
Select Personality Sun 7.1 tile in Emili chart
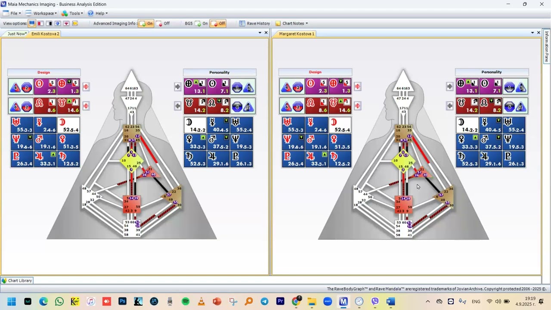pyautogui.click(x=219, y=87)
